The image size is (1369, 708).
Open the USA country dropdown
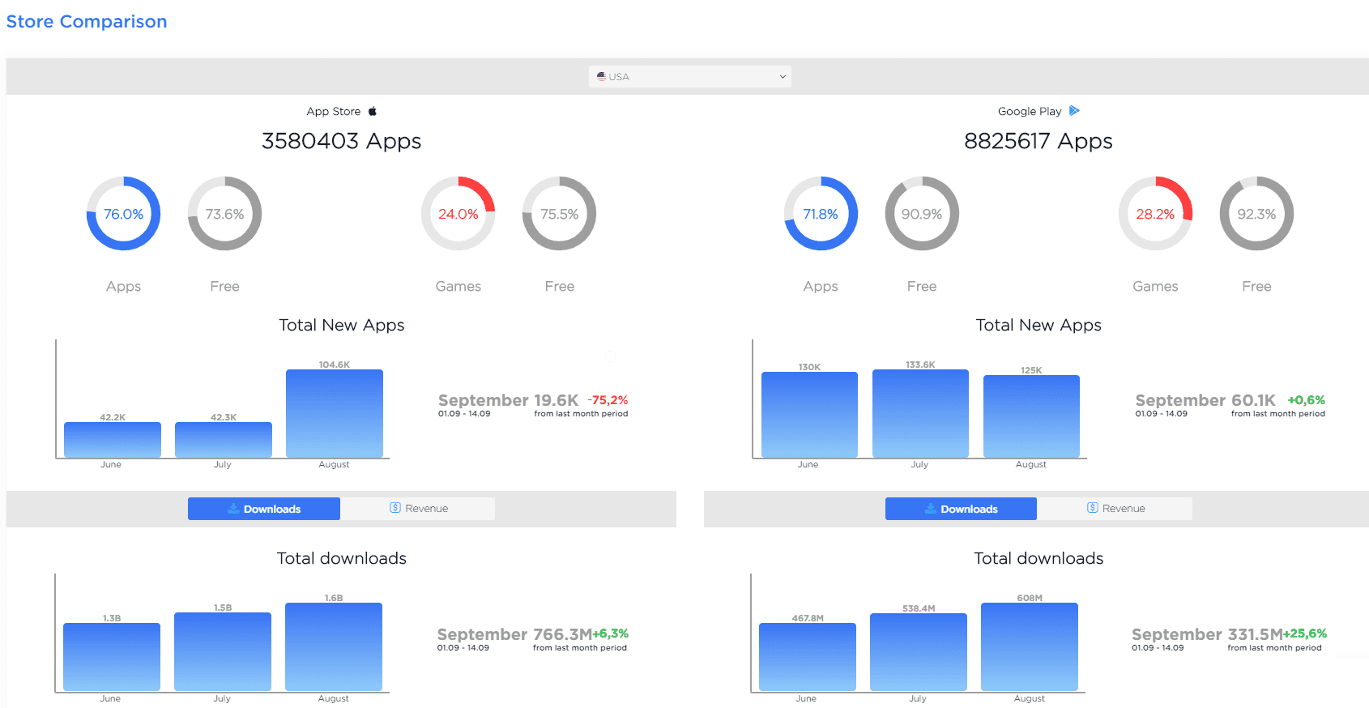[689, 76]
